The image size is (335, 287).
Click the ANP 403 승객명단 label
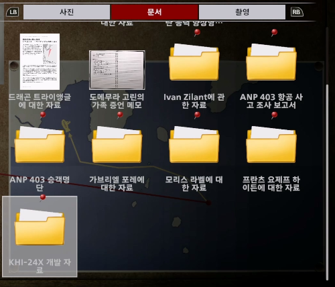tap(40, 184)
